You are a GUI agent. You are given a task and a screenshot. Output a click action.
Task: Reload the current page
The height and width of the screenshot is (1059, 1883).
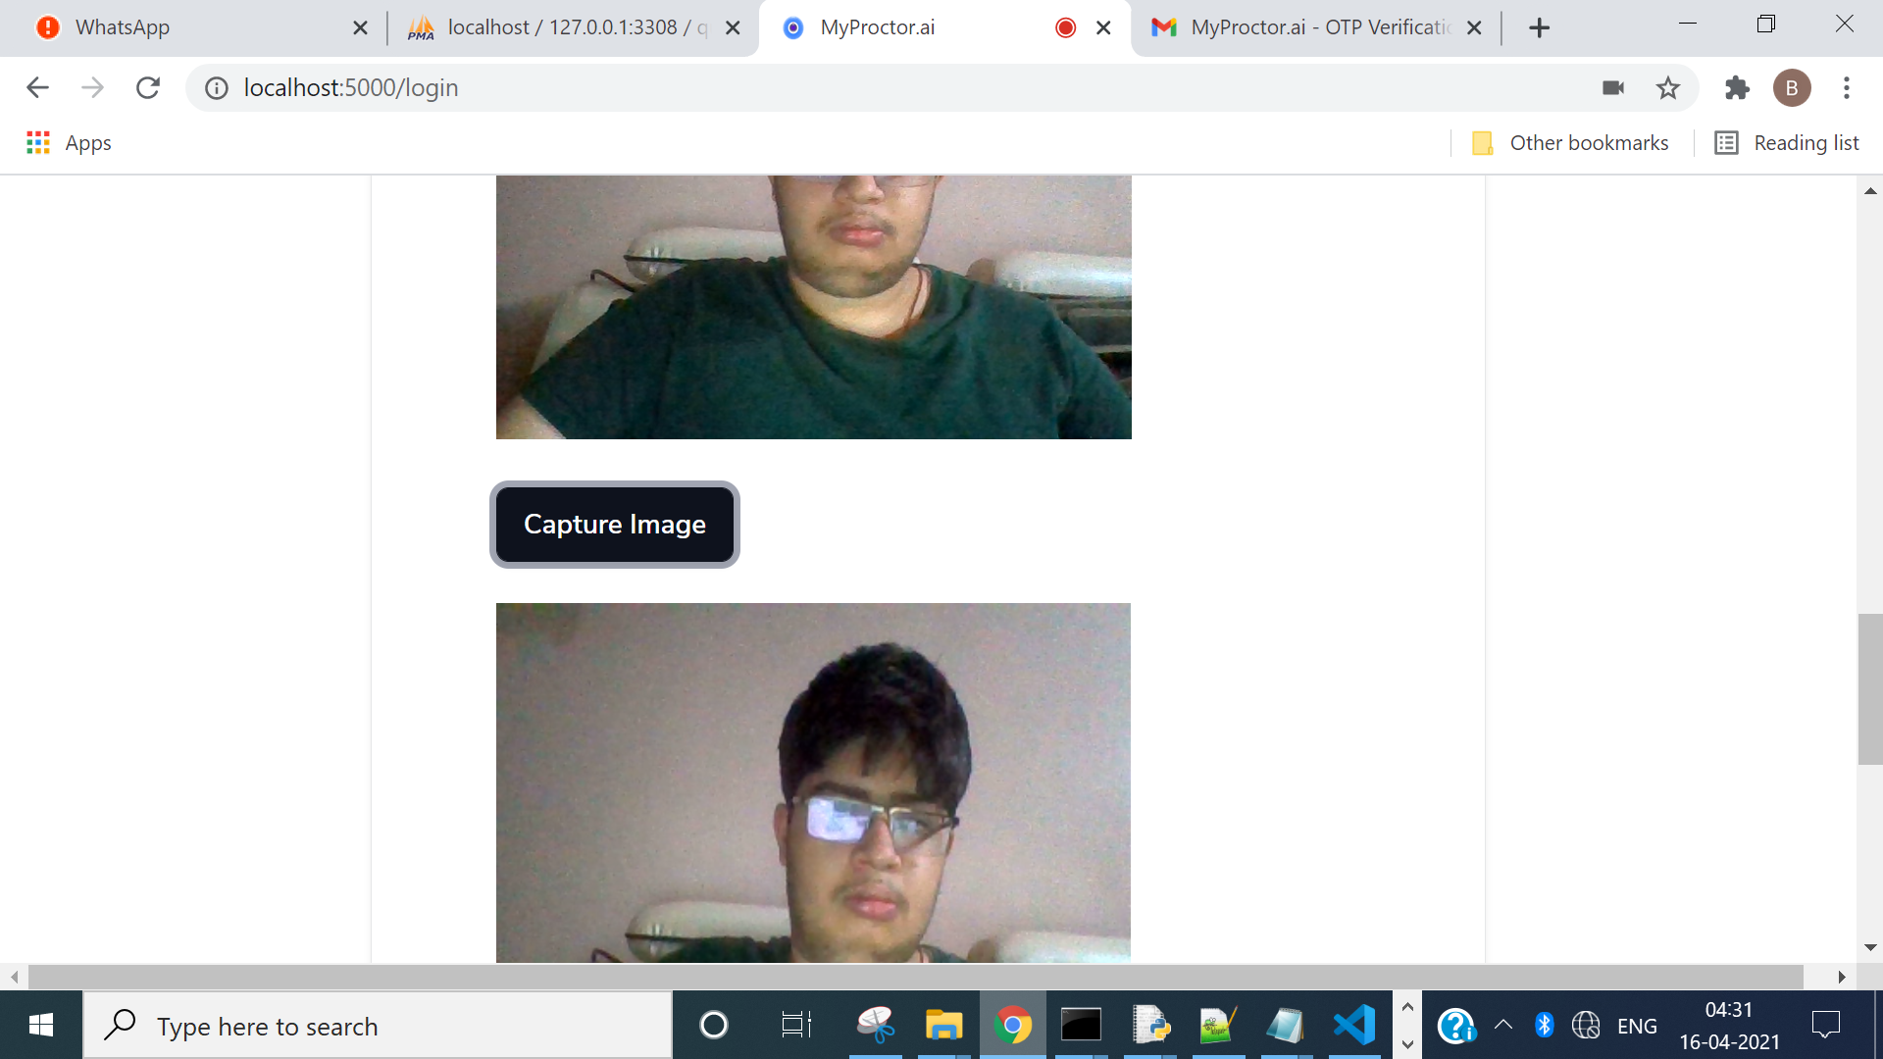[148, 88]
